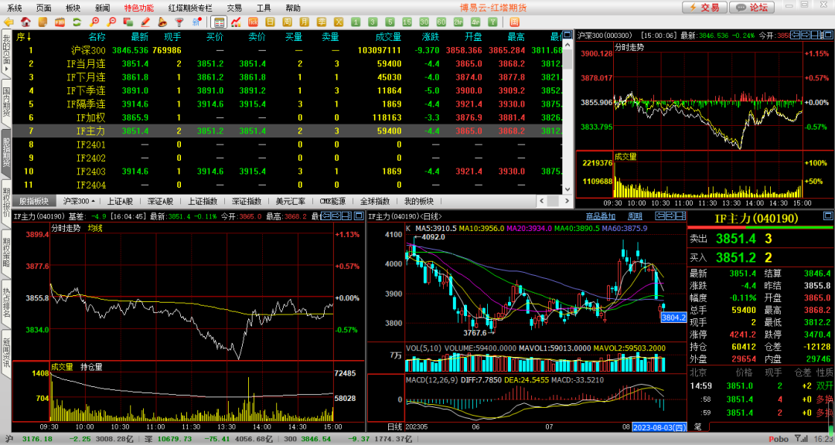The image size is (835, 445).
Task: Click the 交易 trade button
Action: 705,7
